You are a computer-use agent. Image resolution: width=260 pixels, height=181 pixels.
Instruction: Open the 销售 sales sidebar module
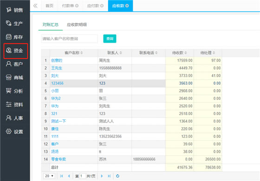[14, 10]
